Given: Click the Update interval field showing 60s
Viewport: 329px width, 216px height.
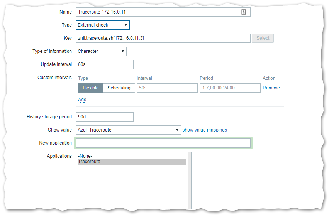Looking at the screenshot, I should (x=104, y=64).
